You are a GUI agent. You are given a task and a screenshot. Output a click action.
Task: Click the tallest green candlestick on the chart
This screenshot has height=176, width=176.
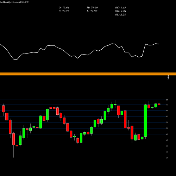(x=145, y=120)
